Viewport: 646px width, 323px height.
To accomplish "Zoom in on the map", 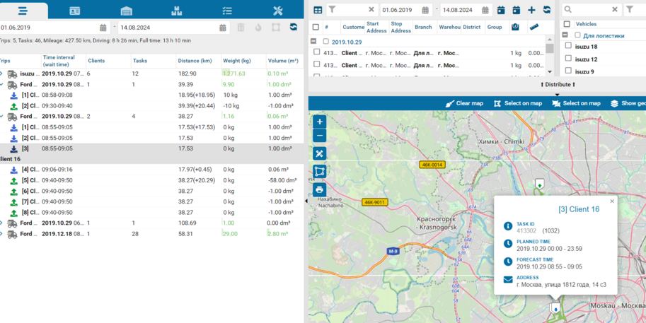I will click(x=319, y=122).
